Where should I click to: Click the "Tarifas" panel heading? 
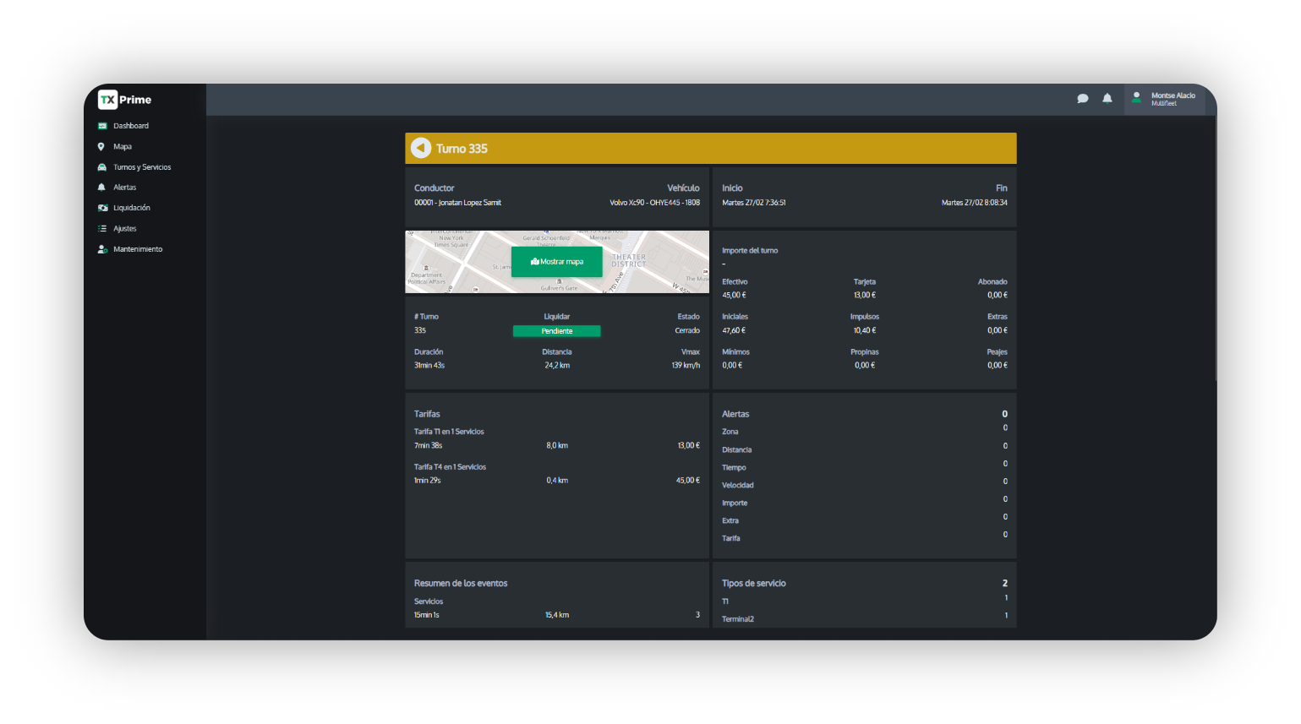[x=427, y=414]
